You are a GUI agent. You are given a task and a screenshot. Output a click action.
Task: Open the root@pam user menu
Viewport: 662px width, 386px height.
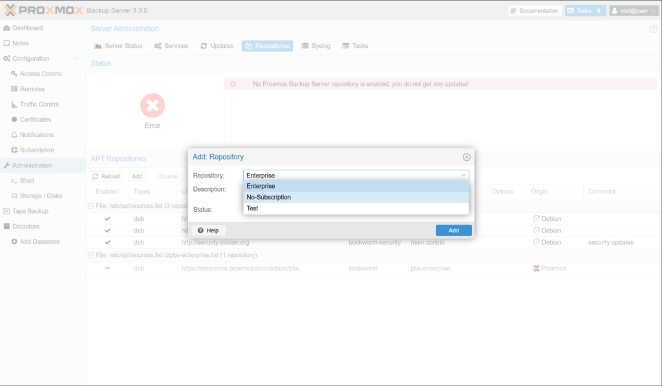click(633, 11)
